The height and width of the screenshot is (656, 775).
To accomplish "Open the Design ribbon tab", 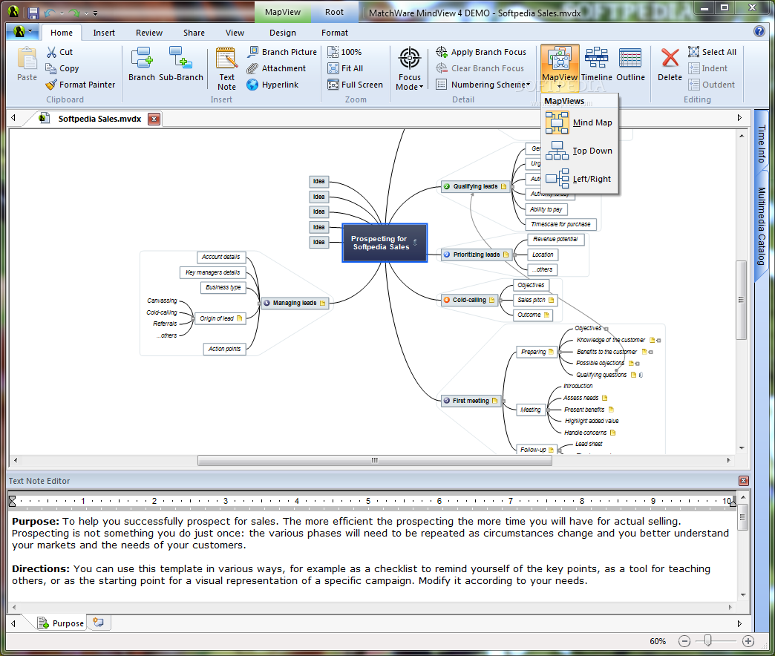I will pyautogui.click(x=283, y=33).
